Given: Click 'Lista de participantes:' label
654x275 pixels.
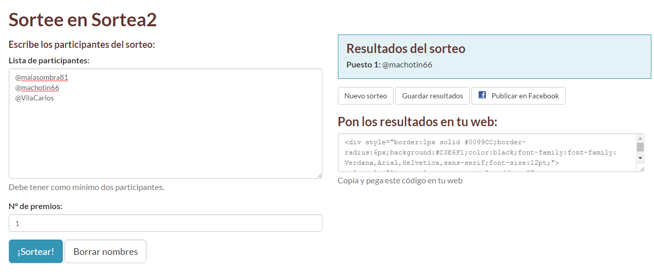Looking at the screenshot, I should pyautogui.click(x=49, y=60).
